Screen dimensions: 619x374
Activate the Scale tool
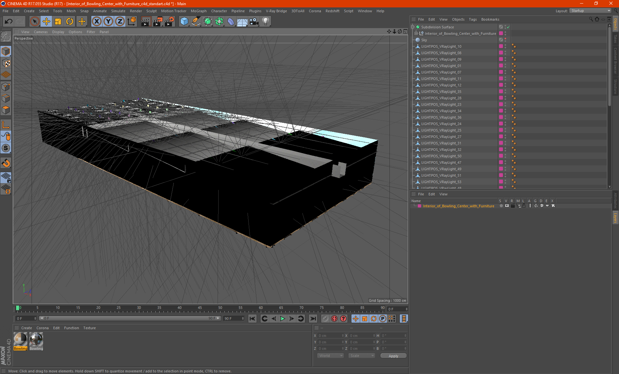(58, 22)
